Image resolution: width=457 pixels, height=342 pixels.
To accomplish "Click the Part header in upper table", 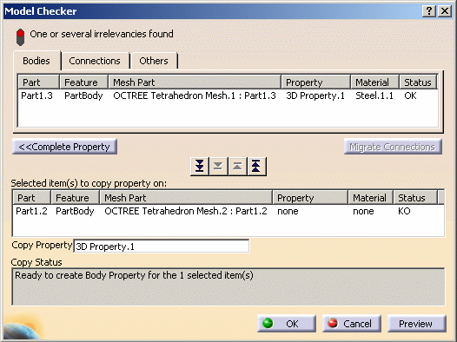I will 39,82.
